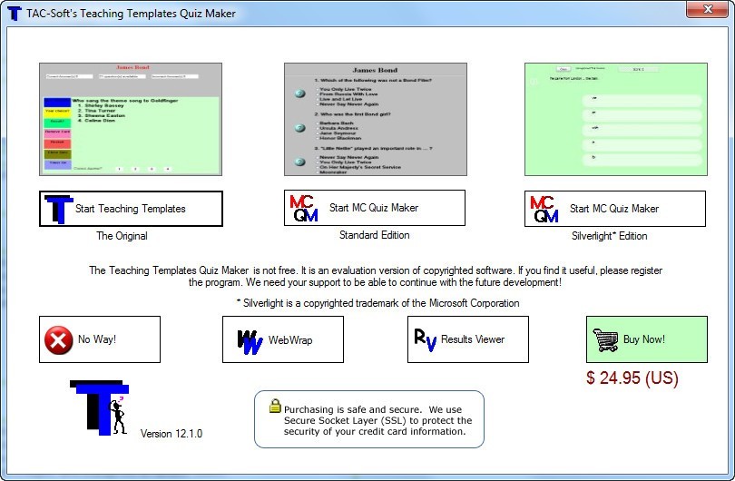This screenshot has height=481, width=735.
Task: Click the padlock icon in the security notice
Action: point(275,406)
